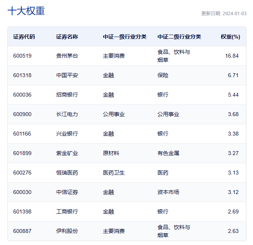Click the 有色金属 industry cell

168,153
